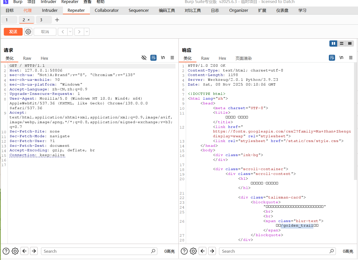Open response panel hamburger menu
358x260 pixels.
coord(351,58)
